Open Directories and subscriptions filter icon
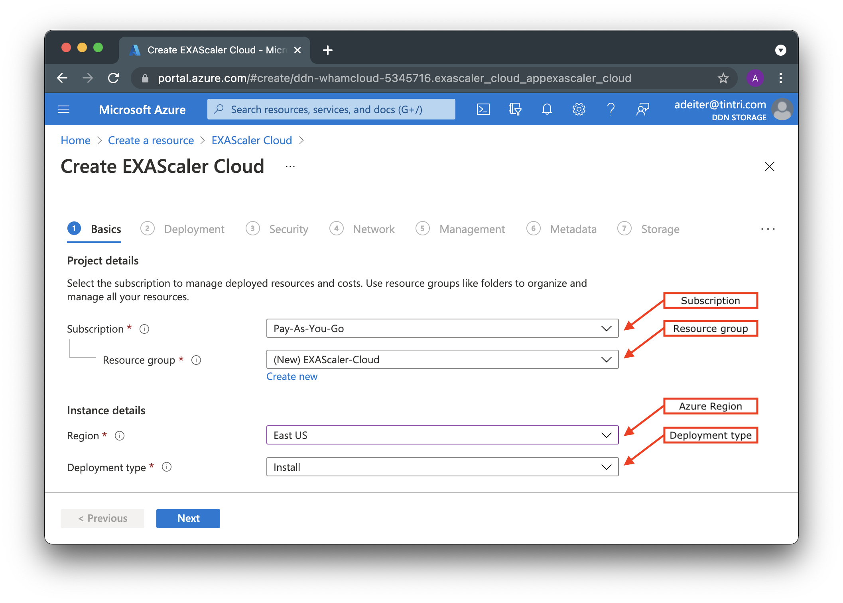Screen dimensions: 843x603 [x=515, y=109]
